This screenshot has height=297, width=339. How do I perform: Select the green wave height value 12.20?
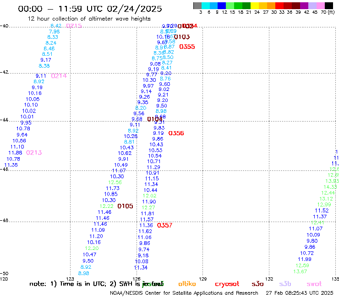[x=92, y=248]
